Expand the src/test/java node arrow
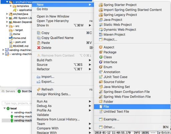This screenshot has width=171, height=134. coord(7,14)
